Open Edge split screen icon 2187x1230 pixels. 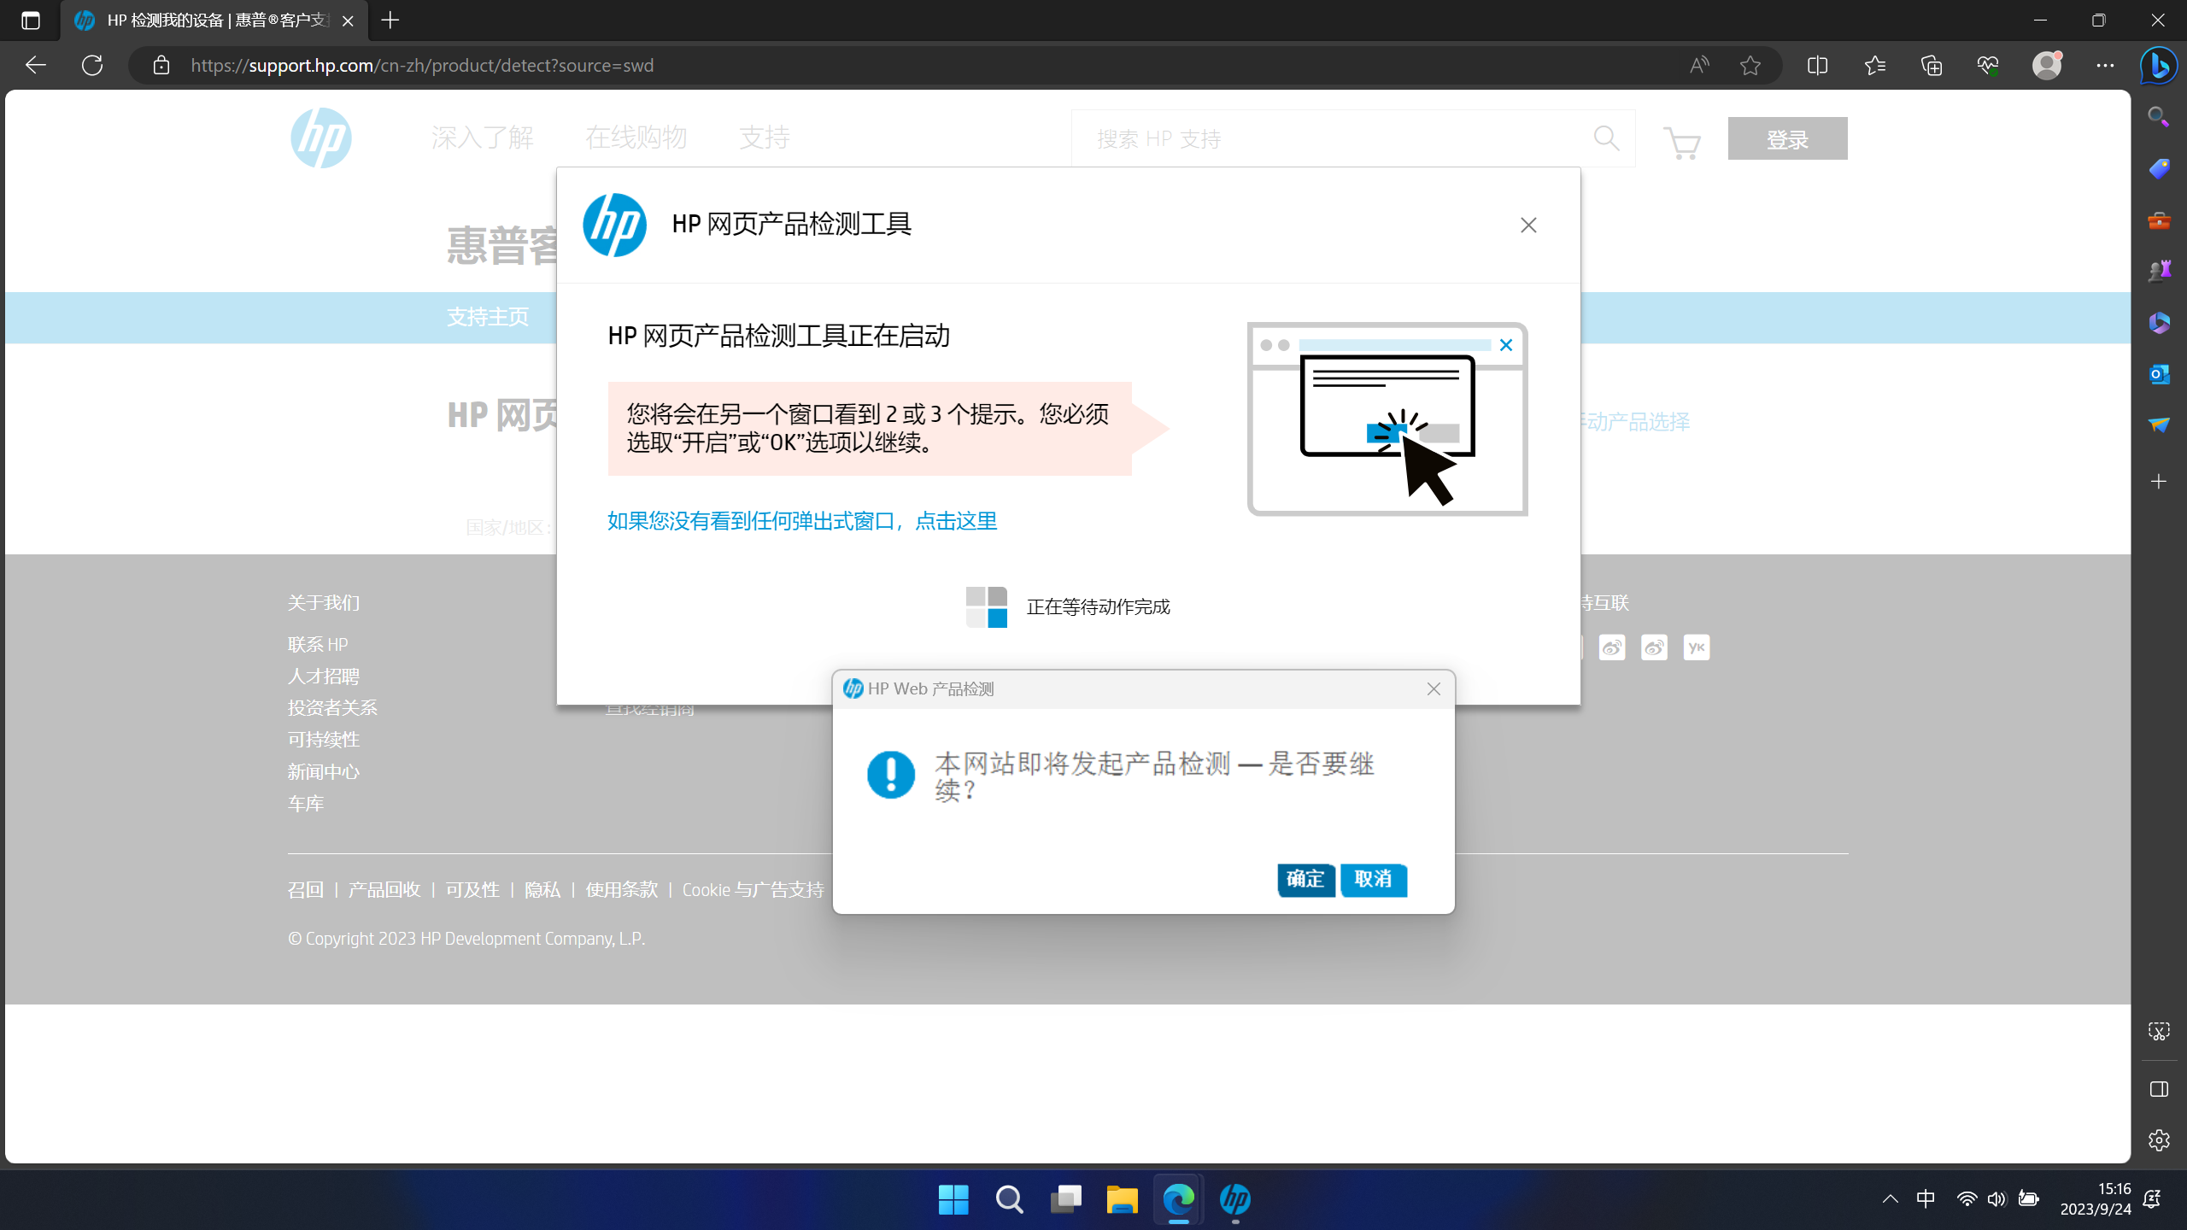click(x=1817, y=66)
